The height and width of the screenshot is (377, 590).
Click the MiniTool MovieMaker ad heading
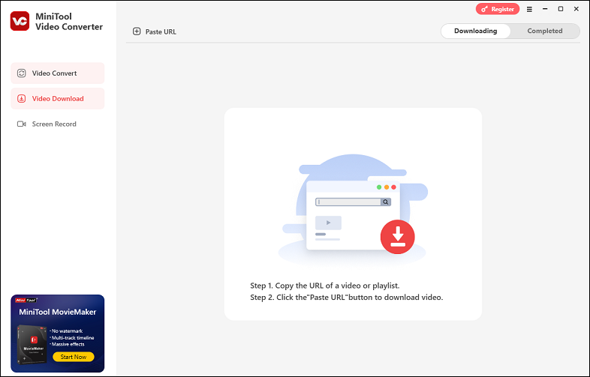(58, 312)
